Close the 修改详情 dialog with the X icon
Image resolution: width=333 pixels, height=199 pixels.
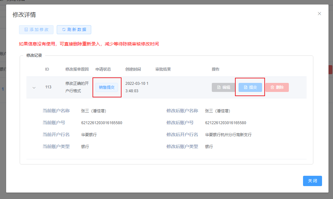[319, 14]
